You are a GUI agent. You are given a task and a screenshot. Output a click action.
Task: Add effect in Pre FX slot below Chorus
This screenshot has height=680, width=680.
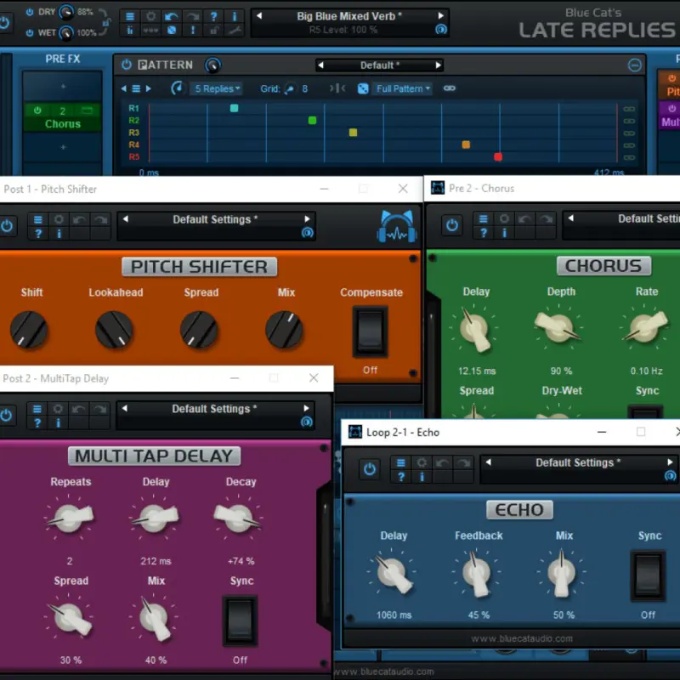(x=63, y=147)
